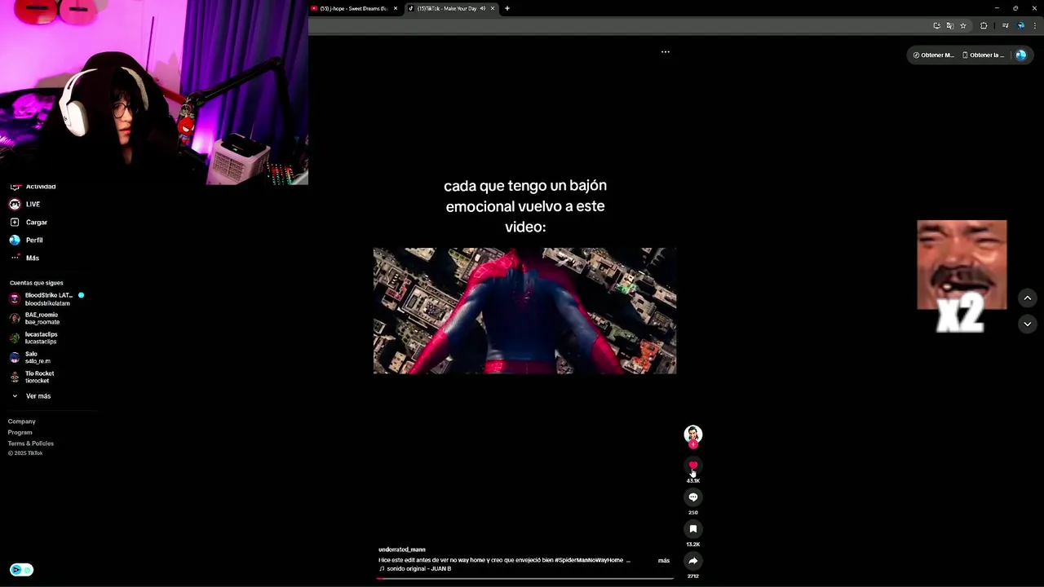Click the © 2025 TikTok text

(25, 453)
